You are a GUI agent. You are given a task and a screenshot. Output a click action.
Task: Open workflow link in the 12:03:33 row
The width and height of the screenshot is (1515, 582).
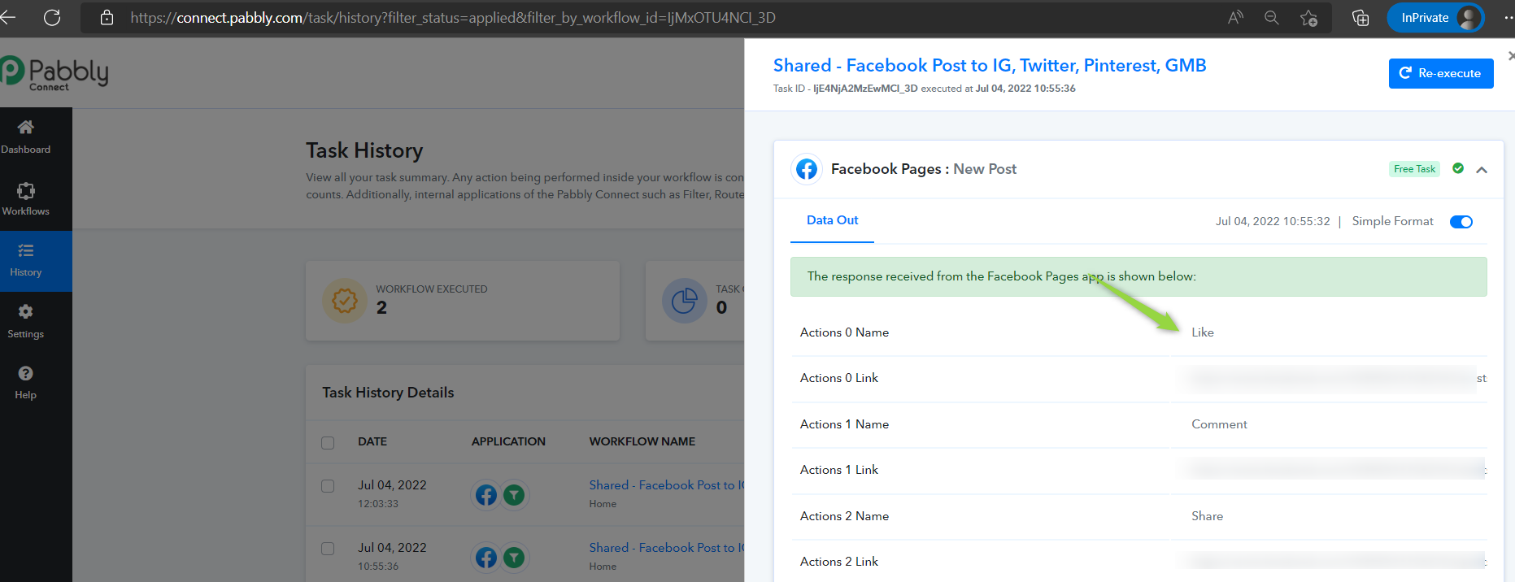[667, 485]
